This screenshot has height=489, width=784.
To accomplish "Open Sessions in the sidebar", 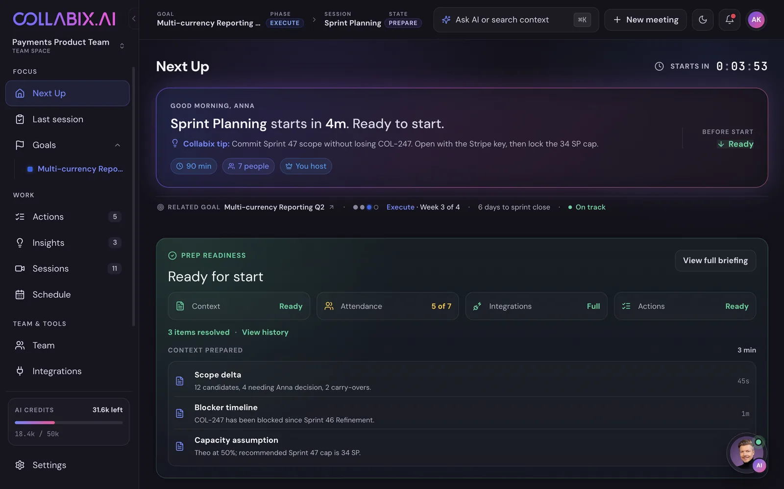I will tap(68, 269).
